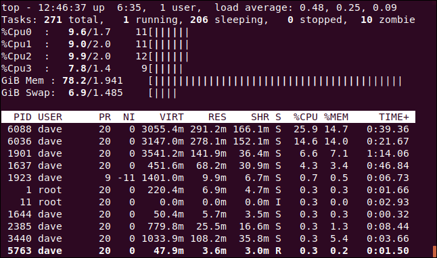
Task: Click the root user of PID 1
Action: [50, 190]
